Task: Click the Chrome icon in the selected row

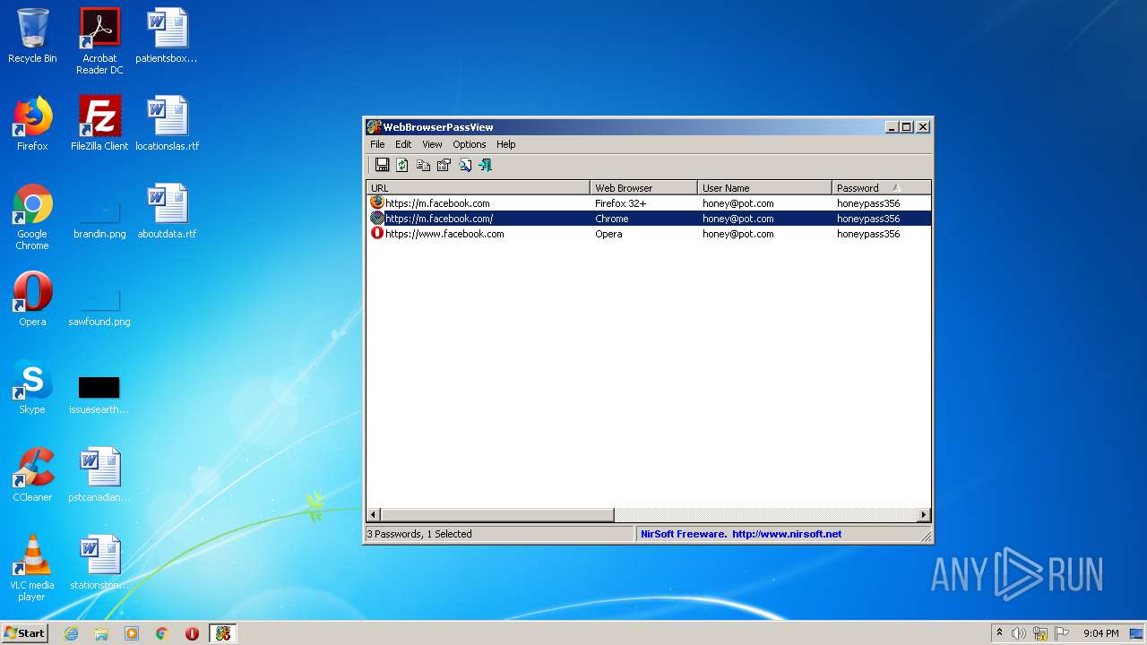Action: (x=377, y=218)
